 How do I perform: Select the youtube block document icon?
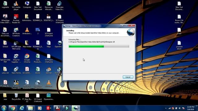coord(179,45)
